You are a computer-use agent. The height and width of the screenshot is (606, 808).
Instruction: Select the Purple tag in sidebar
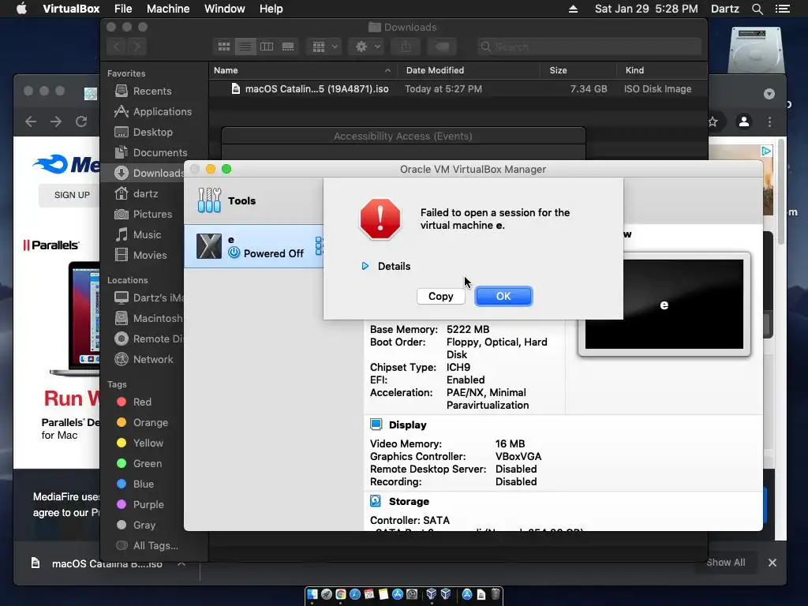(x=140, y=504)
